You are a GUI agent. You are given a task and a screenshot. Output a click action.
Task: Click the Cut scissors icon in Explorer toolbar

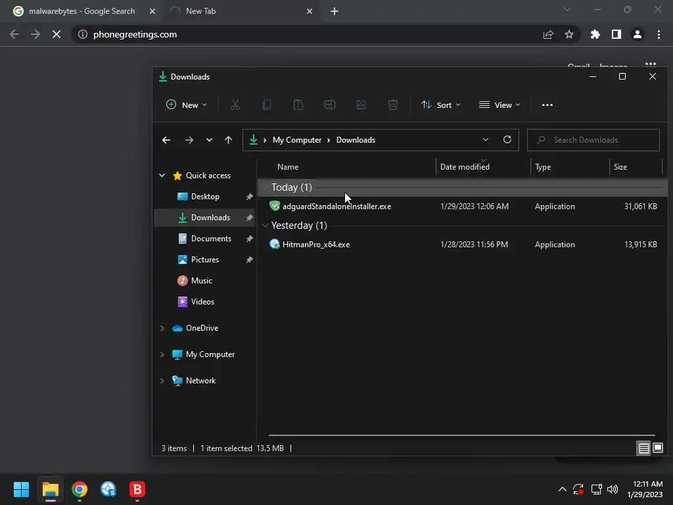coord(235,105)
